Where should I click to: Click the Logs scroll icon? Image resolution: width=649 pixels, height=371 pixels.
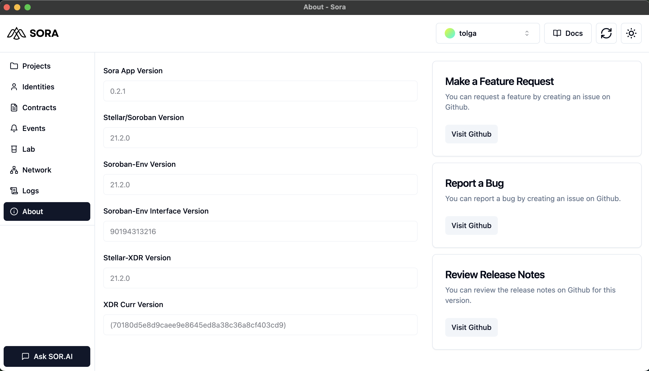coord(14,191)
